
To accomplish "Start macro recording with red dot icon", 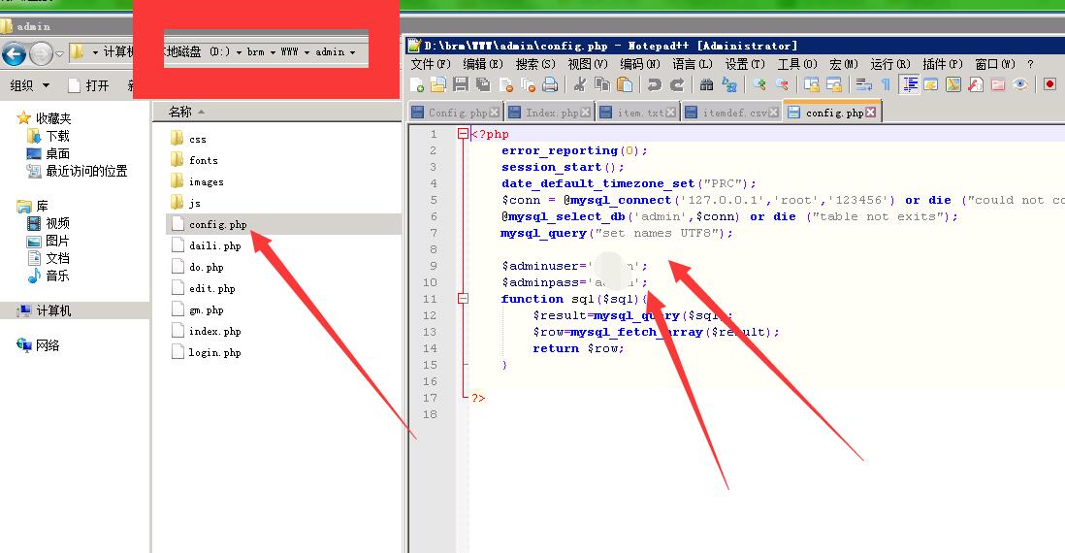I will (1049, 85).
